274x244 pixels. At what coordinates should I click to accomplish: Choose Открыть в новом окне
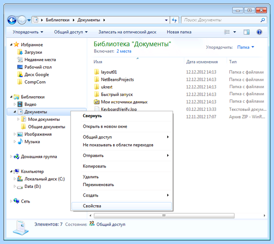(x=121, y=126)
